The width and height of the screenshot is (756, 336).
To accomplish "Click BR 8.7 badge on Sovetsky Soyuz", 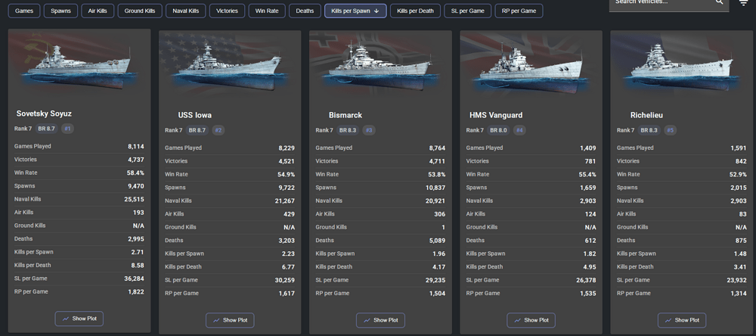I will (x=46, y=129).
